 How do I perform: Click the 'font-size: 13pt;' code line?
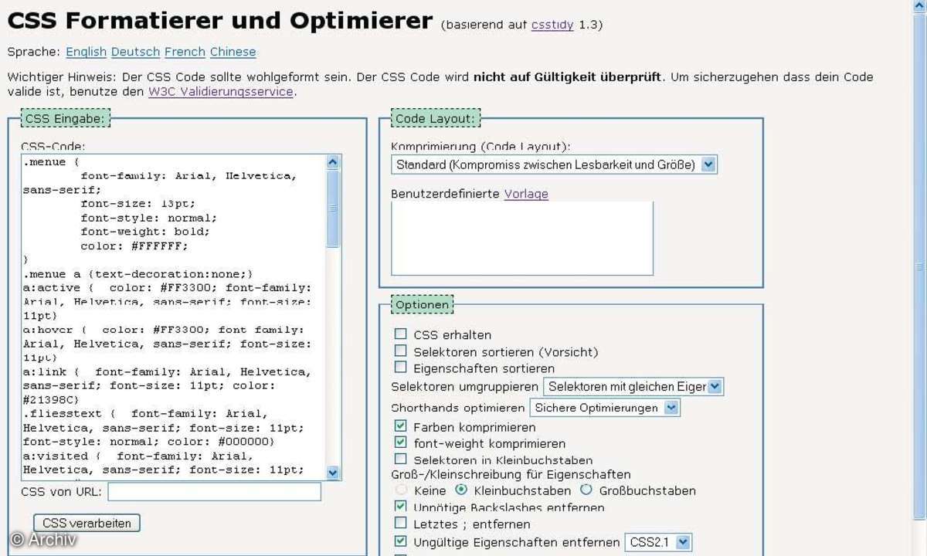(x=138, y=204)
